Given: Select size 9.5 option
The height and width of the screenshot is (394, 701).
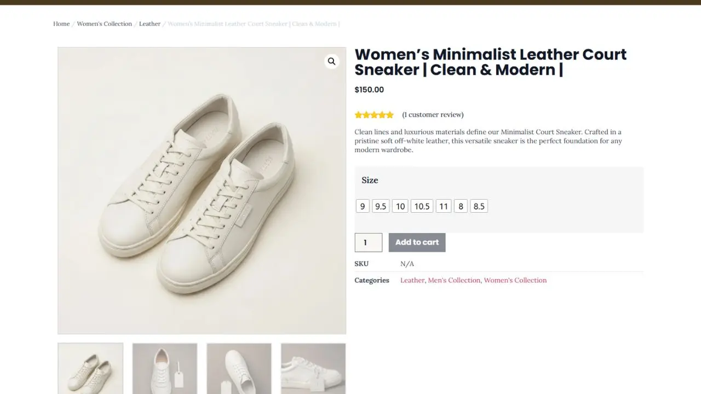Looking at the screenshot, I should tap(381, 206).
